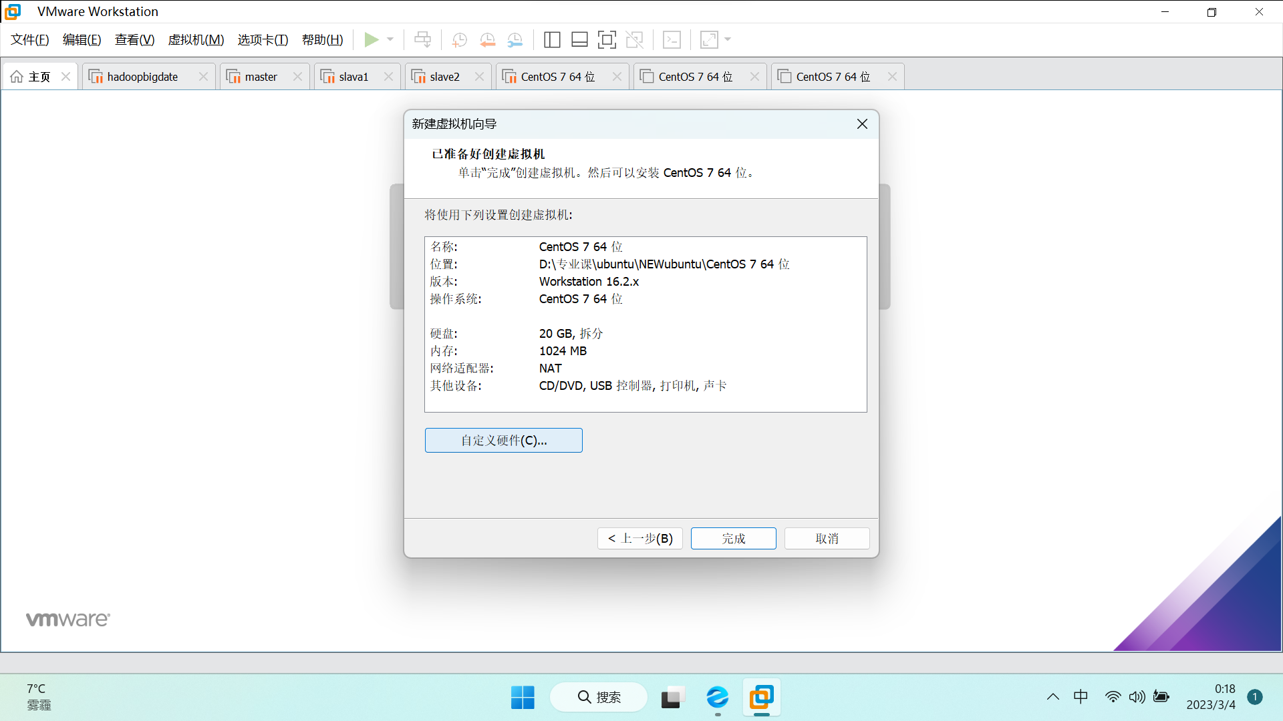Close the 新建虚拟机向导 dialog
The height and width of the screenshot is (721, 1283).
862,124
